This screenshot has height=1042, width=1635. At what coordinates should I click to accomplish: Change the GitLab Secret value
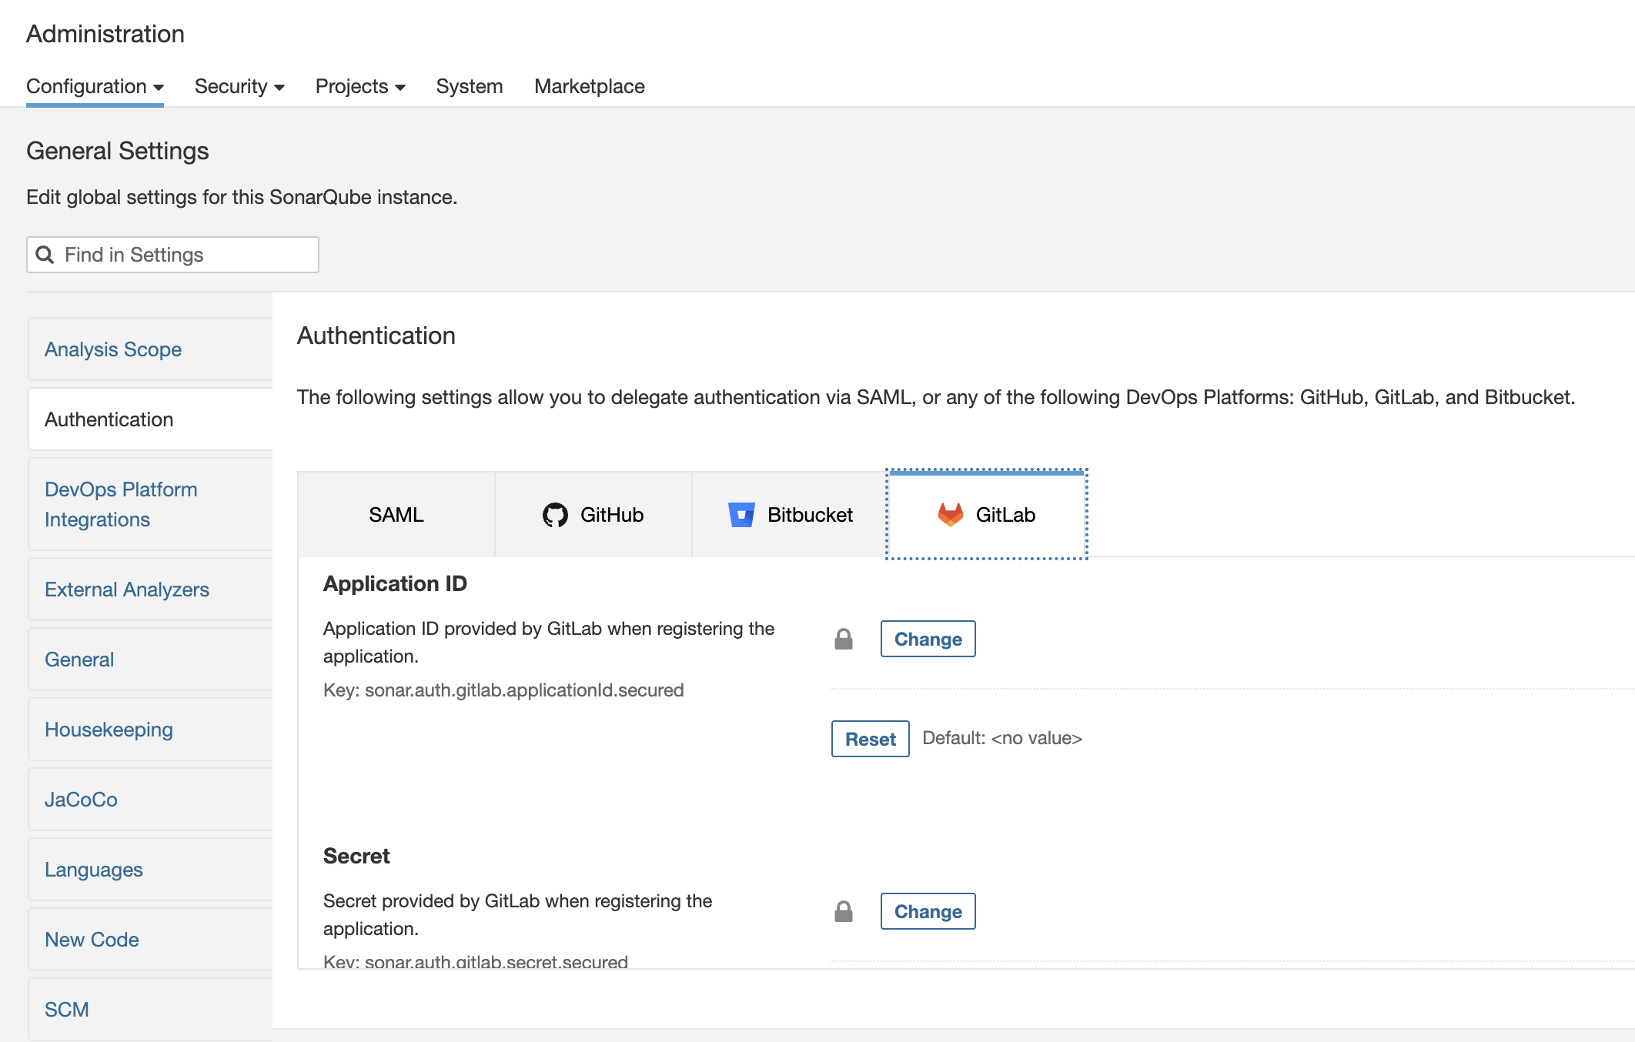click(x=928, y=912)
